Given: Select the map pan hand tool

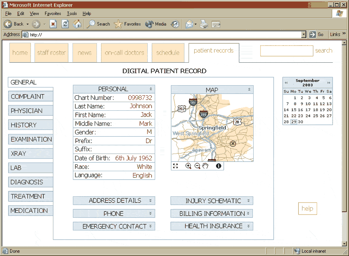Looking at the screenshot, I should pos(205,166).
